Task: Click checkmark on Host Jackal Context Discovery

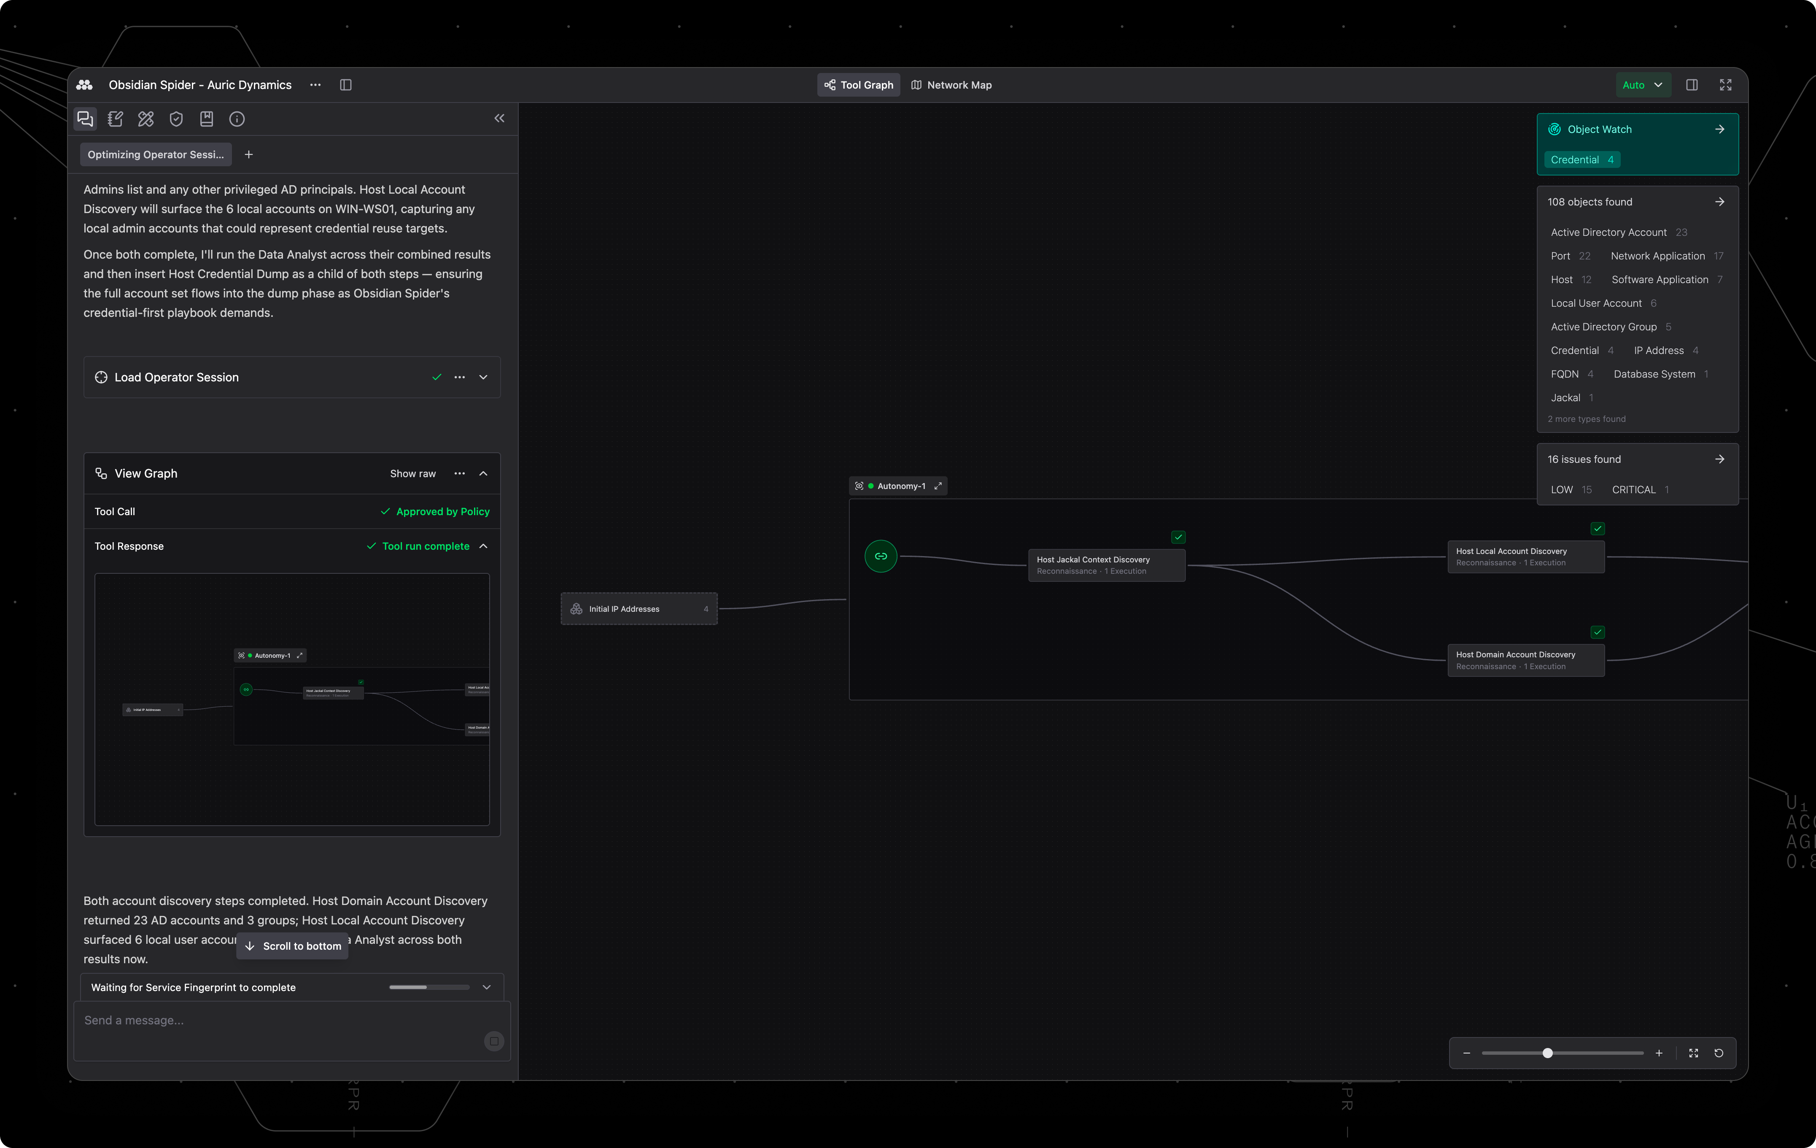Action: (x=1178, y=537)
